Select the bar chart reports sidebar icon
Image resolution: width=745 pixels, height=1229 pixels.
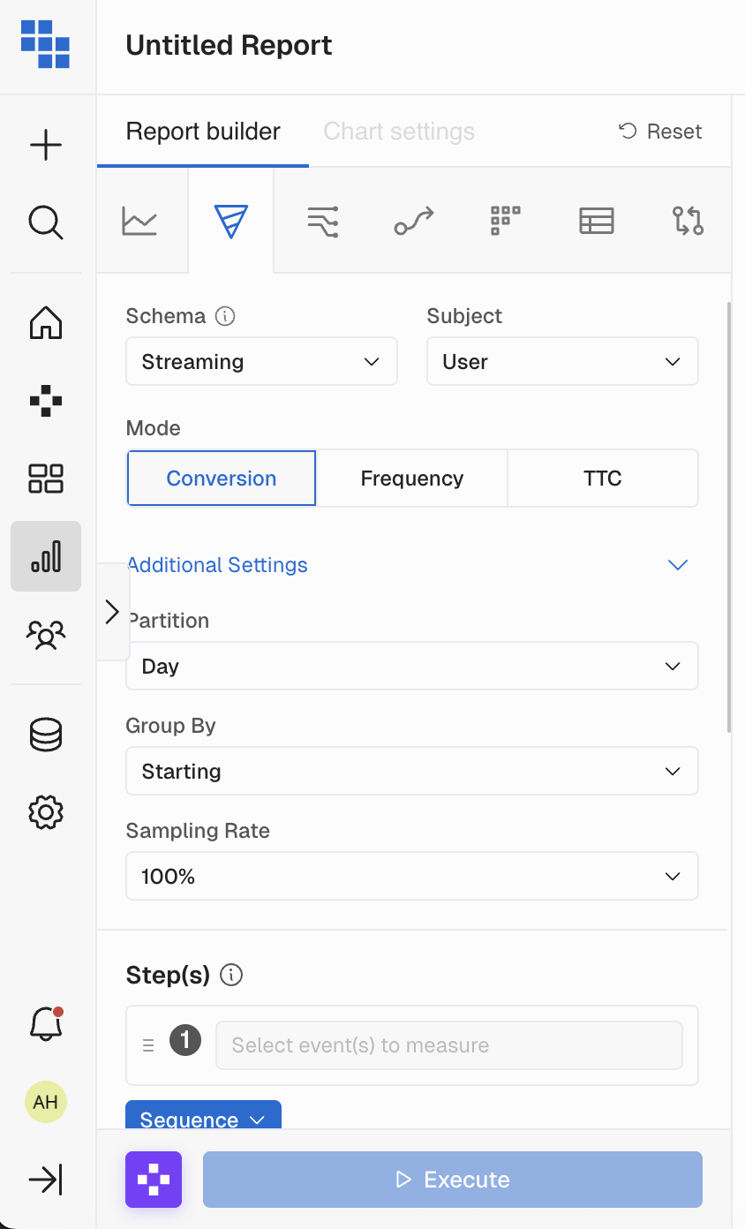coord(46,556)
